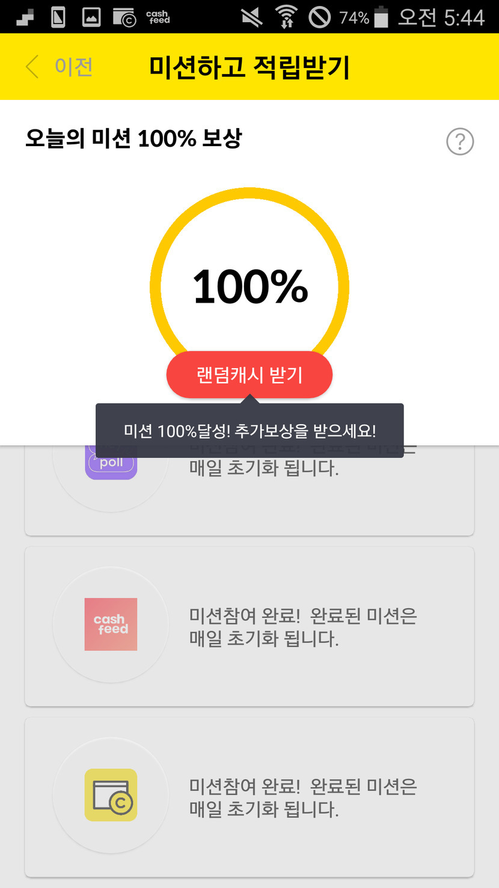Tap the yellow cash wallet mission icon
This screenshot has width=499, height=888.
pyautogui.click(x=111, y=795)
